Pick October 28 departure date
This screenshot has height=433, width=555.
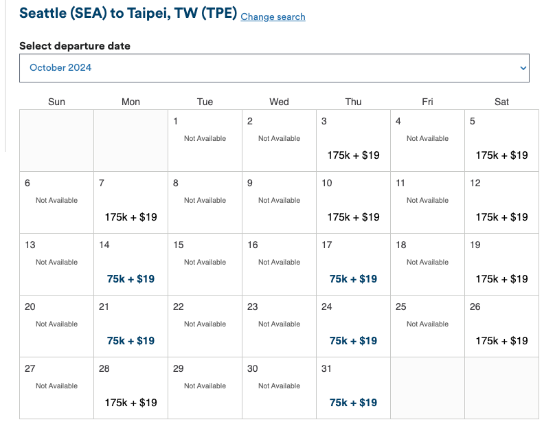coord(131,403)
